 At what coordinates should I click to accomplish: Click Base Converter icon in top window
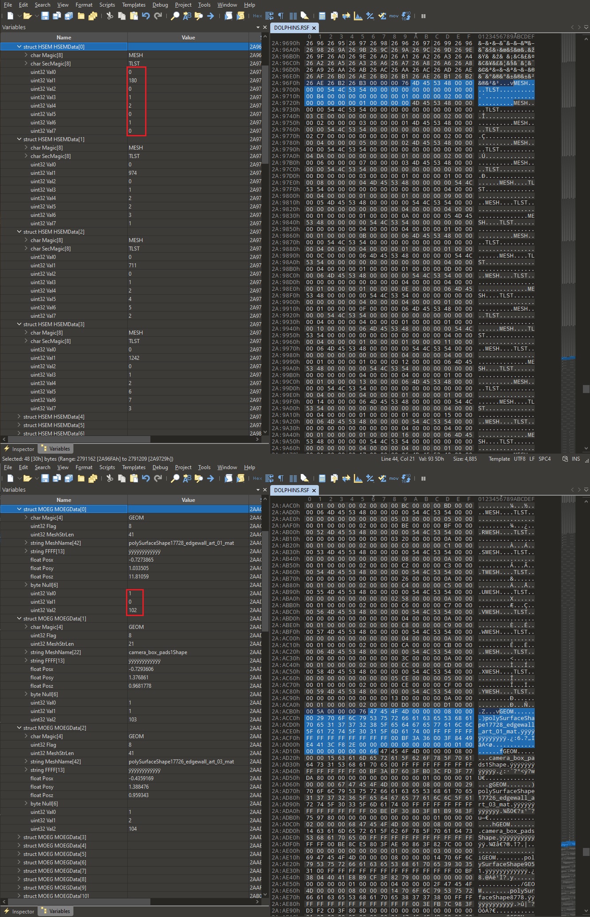click(x=406, y=16)
